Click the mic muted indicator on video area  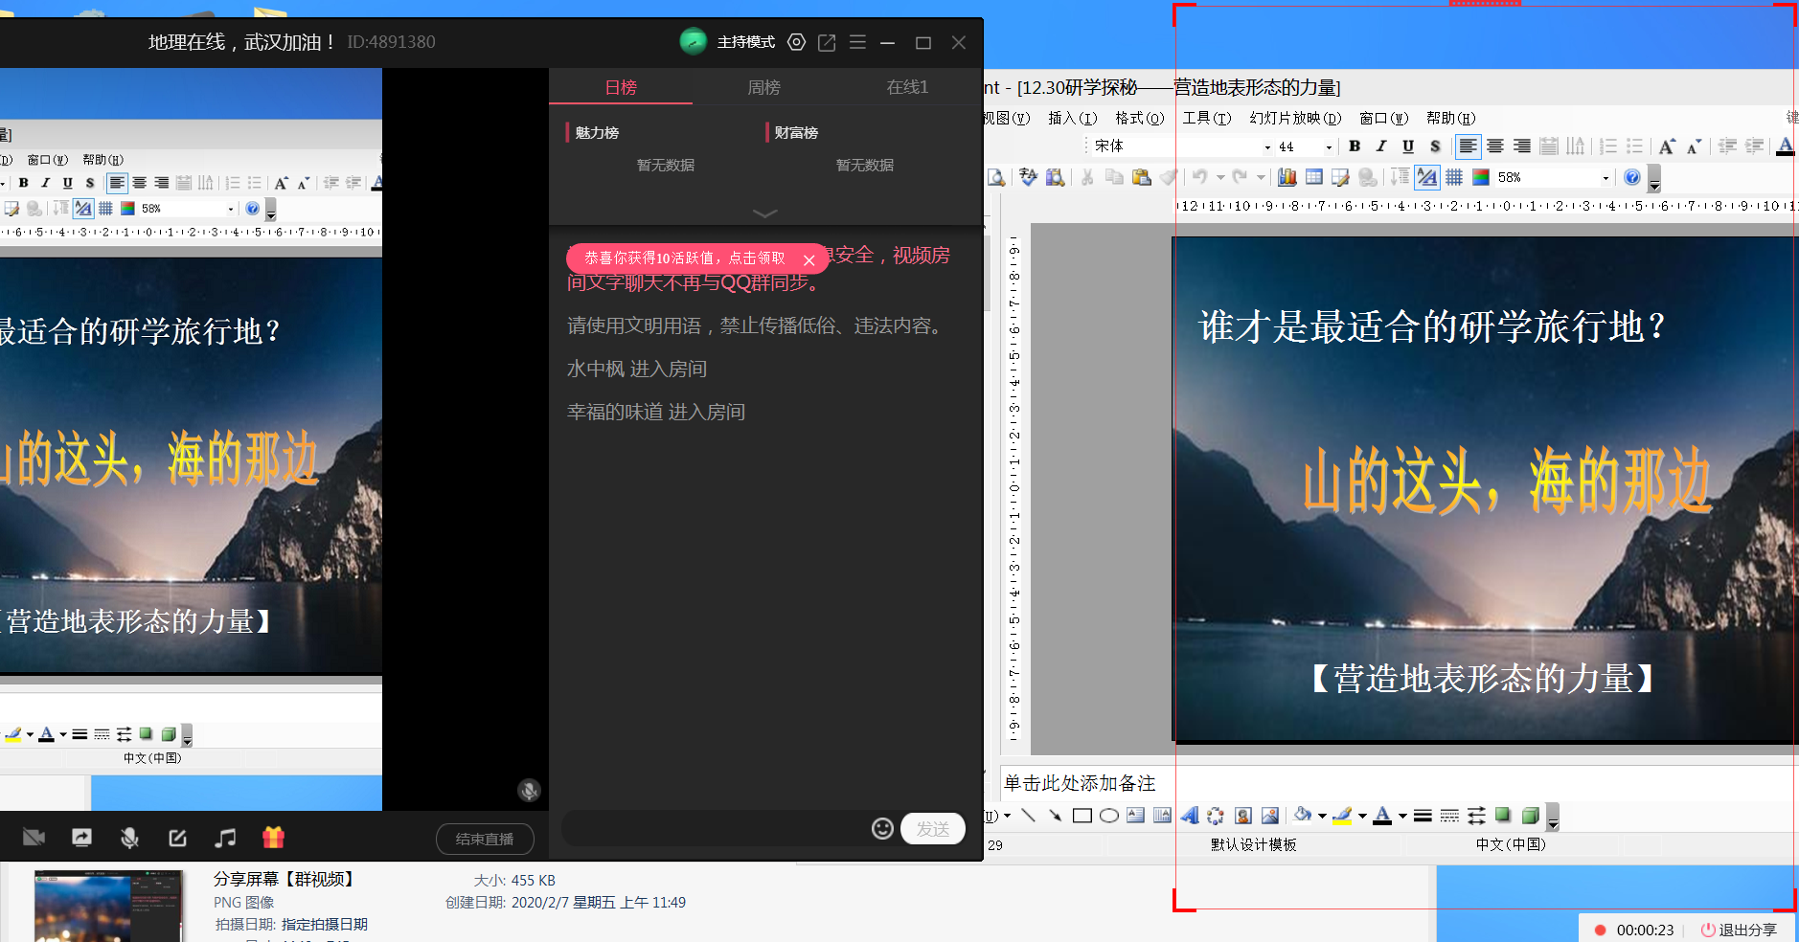click(529, 790)
